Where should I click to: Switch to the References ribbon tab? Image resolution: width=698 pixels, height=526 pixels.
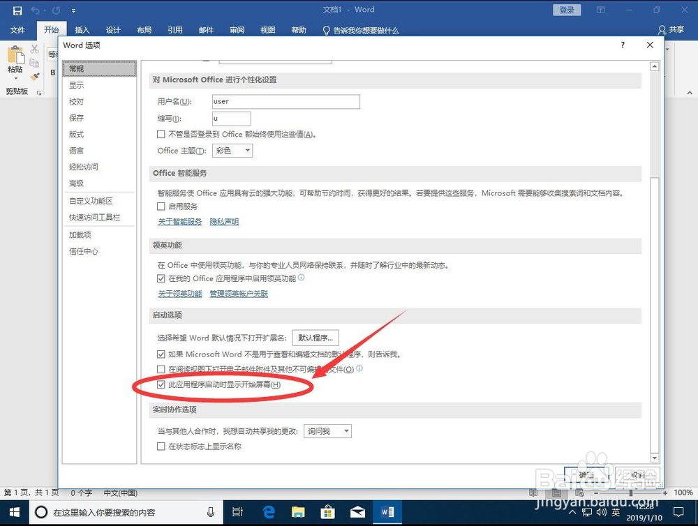pos(175,30)
